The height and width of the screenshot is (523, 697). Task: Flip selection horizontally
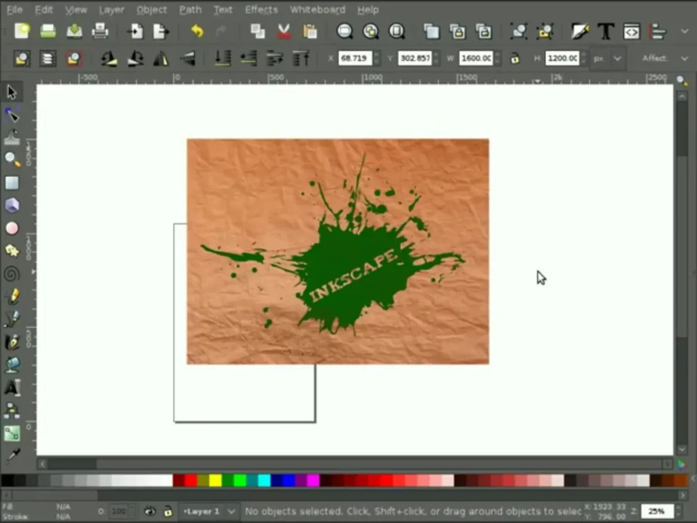[161, 59]
